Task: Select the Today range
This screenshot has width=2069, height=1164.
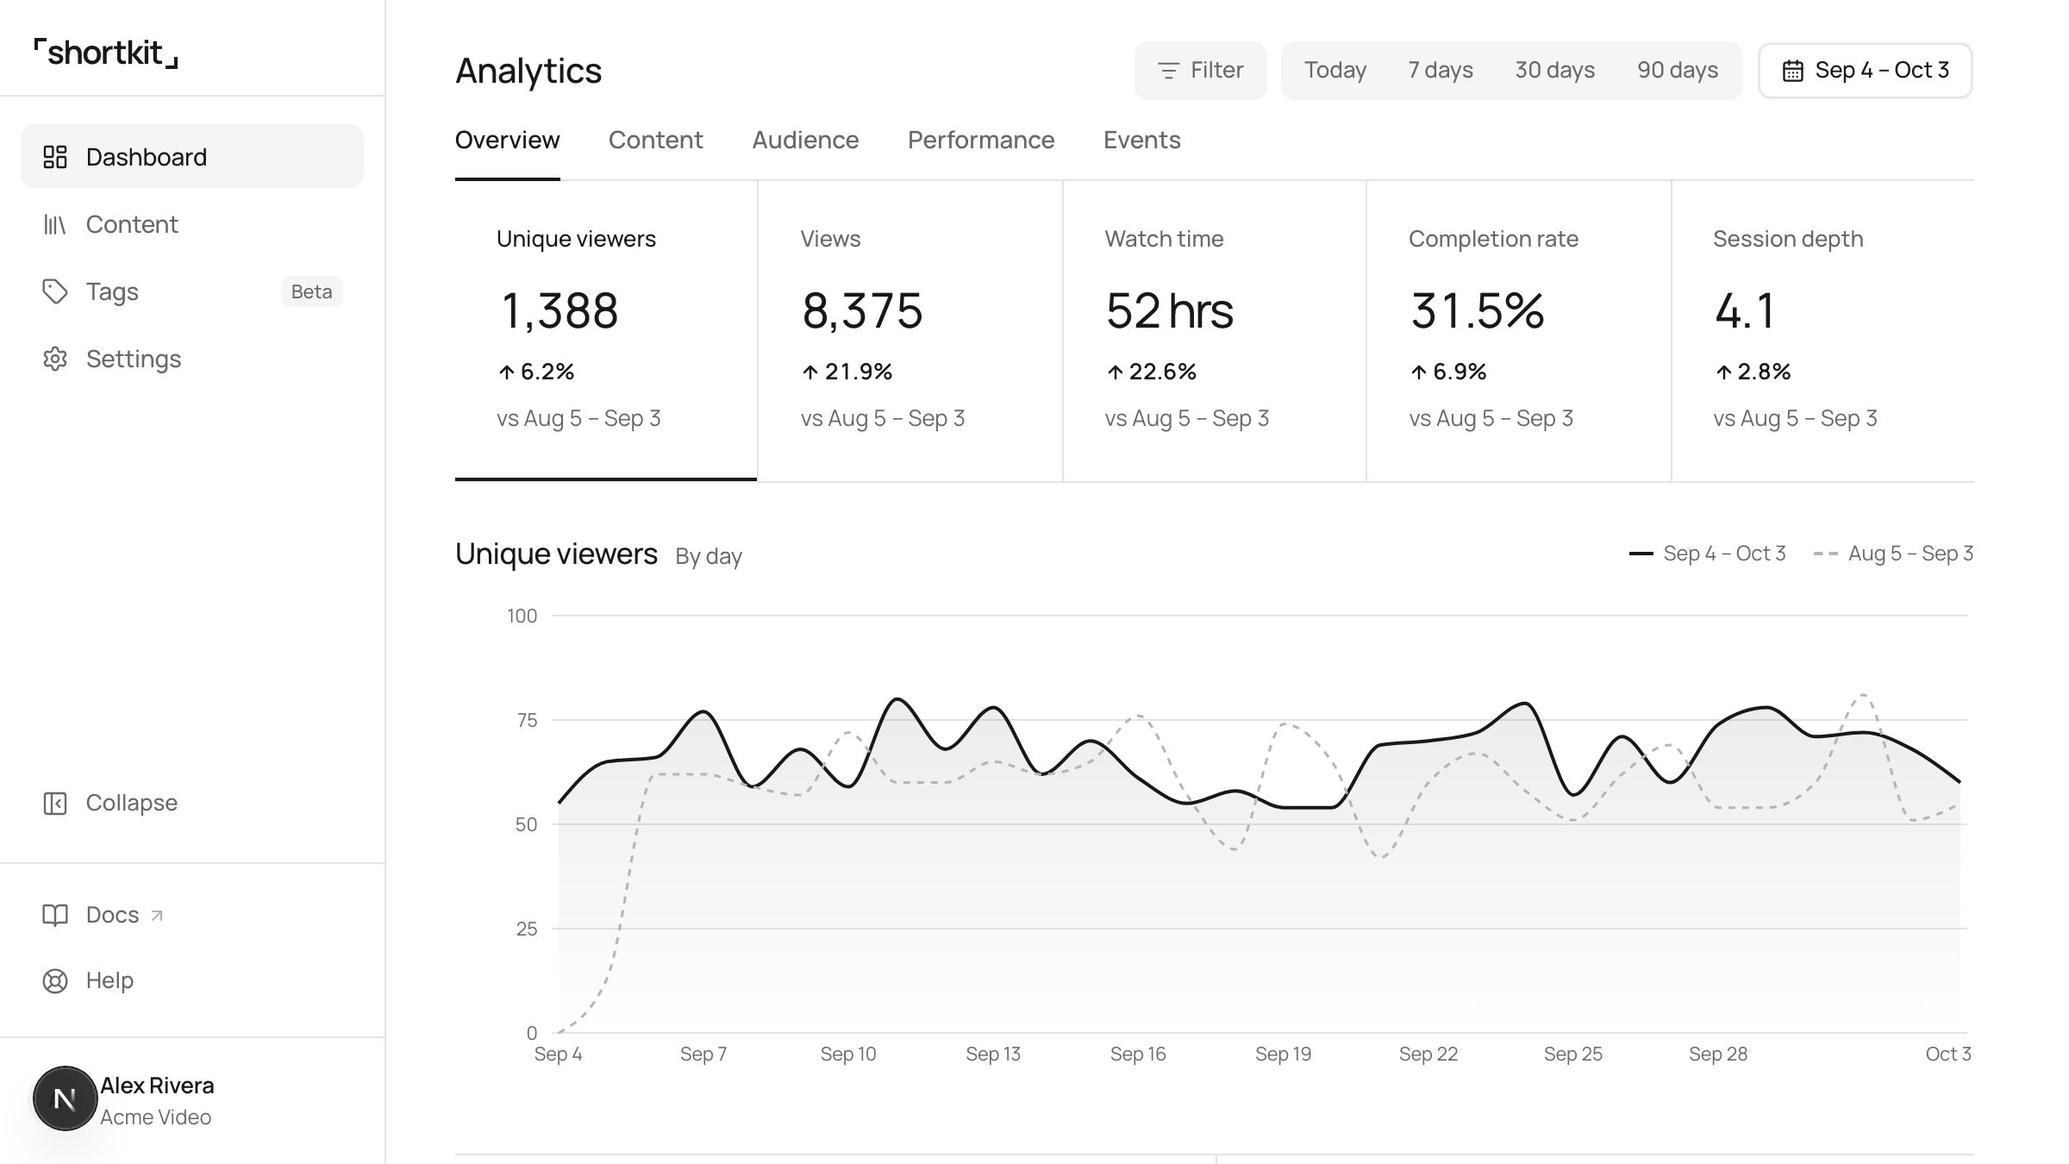Action: (1335, 71)
